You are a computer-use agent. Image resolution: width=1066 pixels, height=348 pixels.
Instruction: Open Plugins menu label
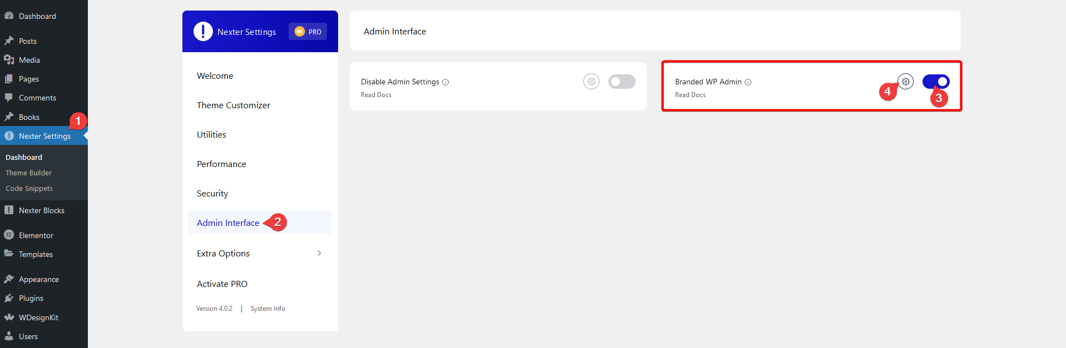(31, 298)
